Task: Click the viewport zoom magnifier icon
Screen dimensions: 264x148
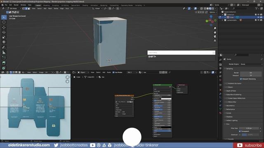Action: [x=215, y=28]
